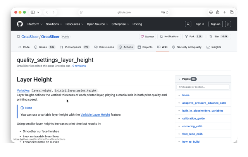Open the Insights tab
Screen dimensions: 248x157
pos(214,47)
